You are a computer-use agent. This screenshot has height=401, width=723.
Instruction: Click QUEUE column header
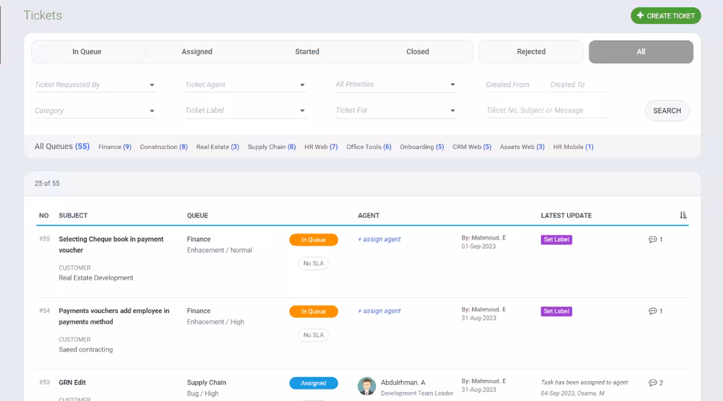tap(198, 216)
